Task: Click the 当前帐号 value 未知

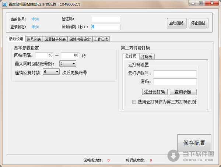Action: pos(35,19)
